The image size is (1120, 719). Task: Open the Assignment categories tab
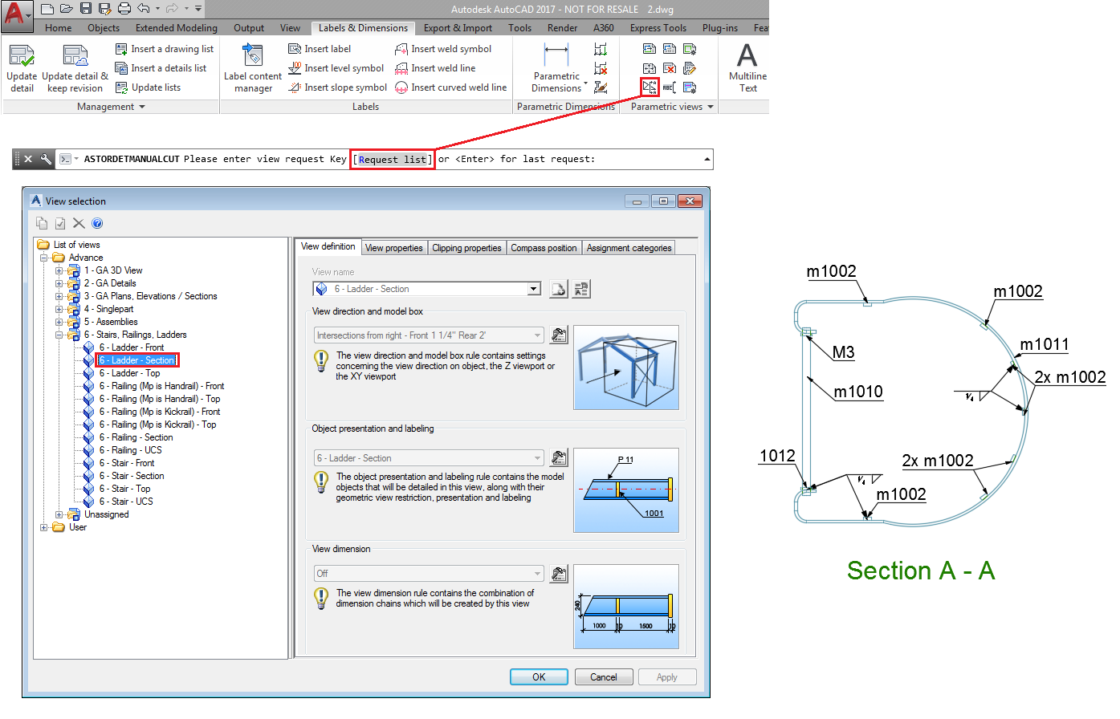coord(629,248)
